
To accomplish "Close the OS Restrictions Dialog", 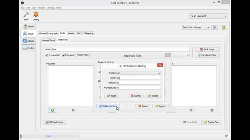I will point(160,65).
